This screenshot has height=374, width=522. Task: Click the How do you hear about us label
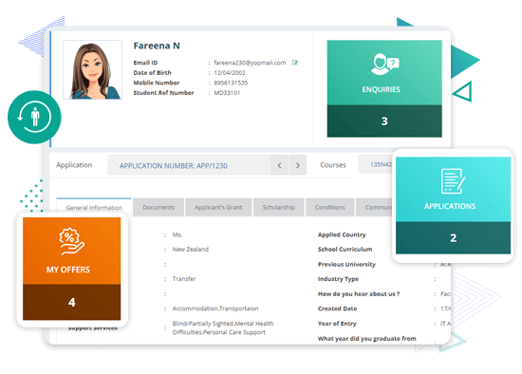[359, 293]
